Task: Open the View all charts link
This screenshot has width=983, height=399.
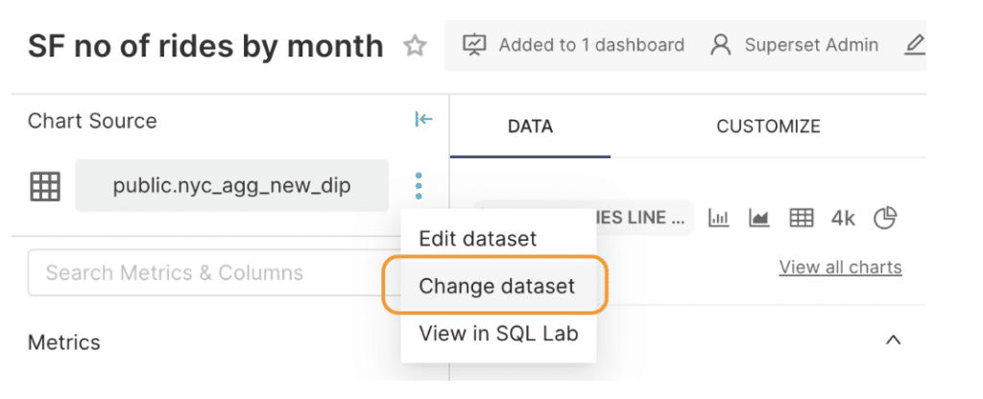Action: tap(840, 268)
